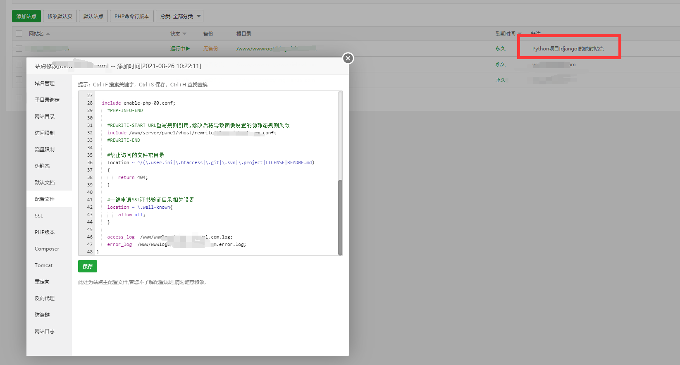The width and height of the screenshot is (680, 365).
Task: Open the 网站日志 tab
Action: [49, 331]
